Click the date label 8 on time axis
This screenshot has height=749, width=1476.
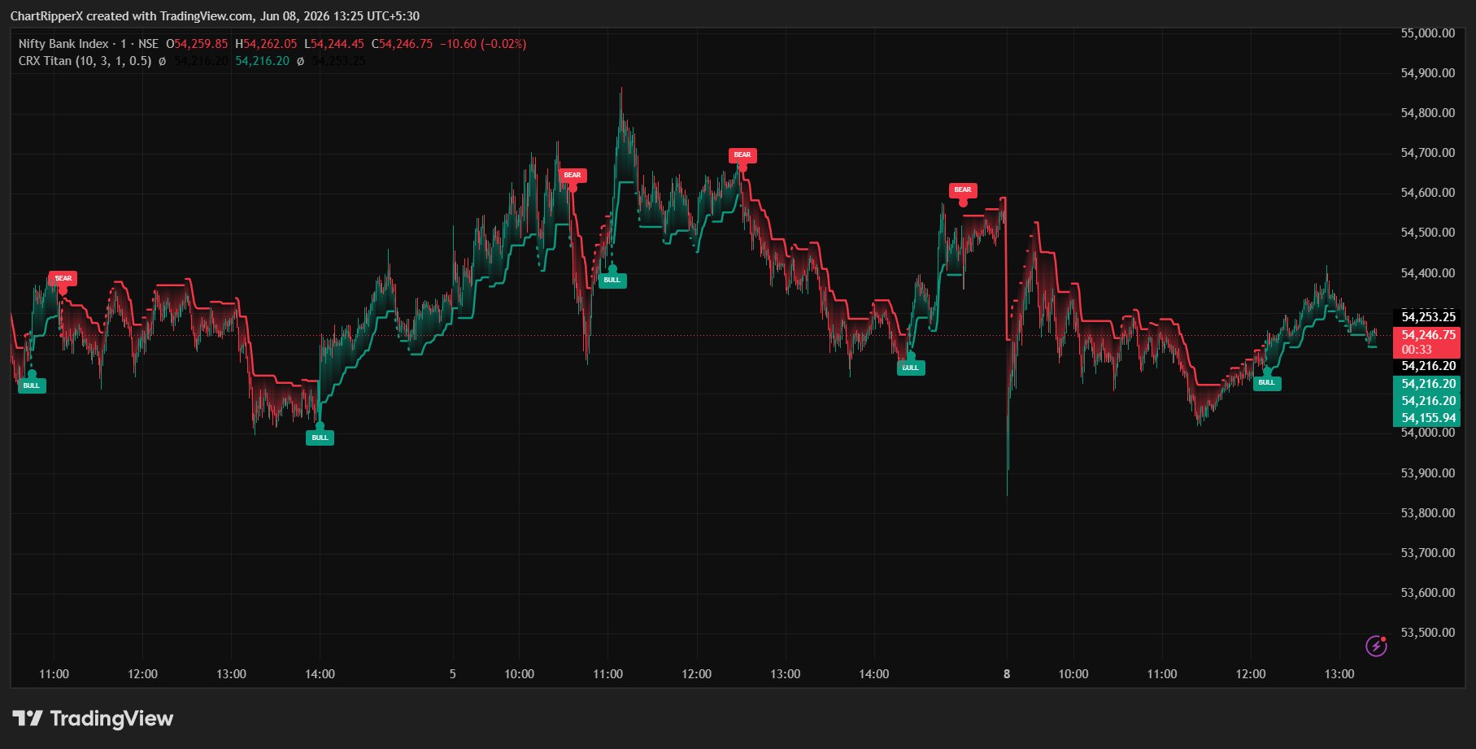(1007, 674)
